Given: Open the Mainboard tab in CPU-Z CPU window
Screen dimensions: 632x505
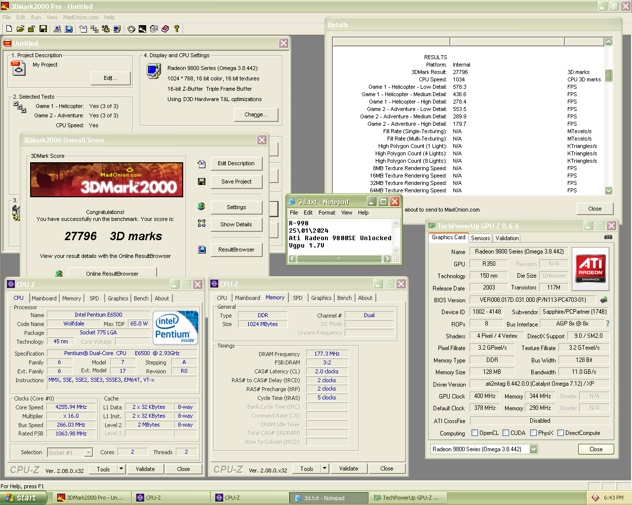Looking at the screenshot, I should (44, 298).
